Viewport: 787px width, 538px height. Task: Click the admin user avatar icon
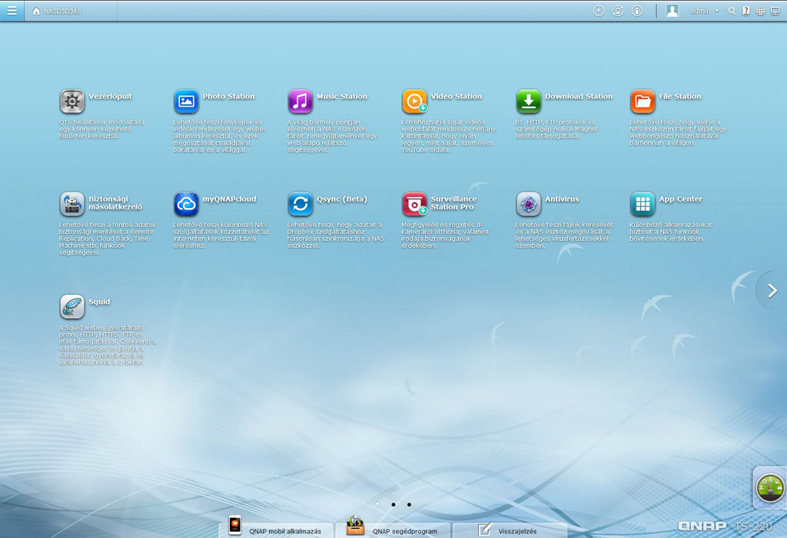point(672,11)
